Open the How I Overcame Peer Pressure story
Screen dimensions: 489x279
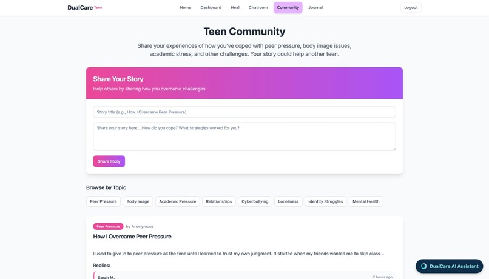coord(132,237)
